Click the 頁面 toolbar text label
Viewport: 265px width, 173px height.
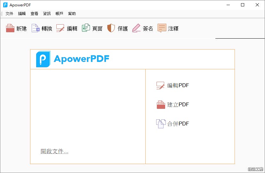coord(97,28)
